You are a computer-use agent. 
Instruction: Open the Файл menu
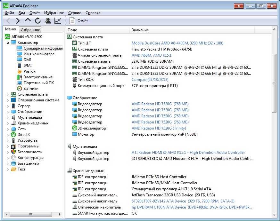[9, 13]
